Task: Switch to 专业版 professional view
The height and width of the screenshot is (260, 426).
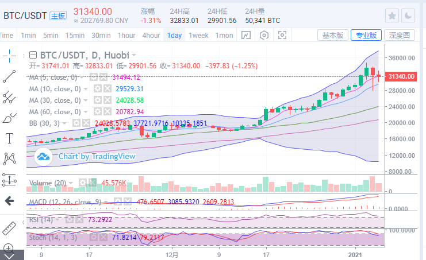Action: click(366, 35)
